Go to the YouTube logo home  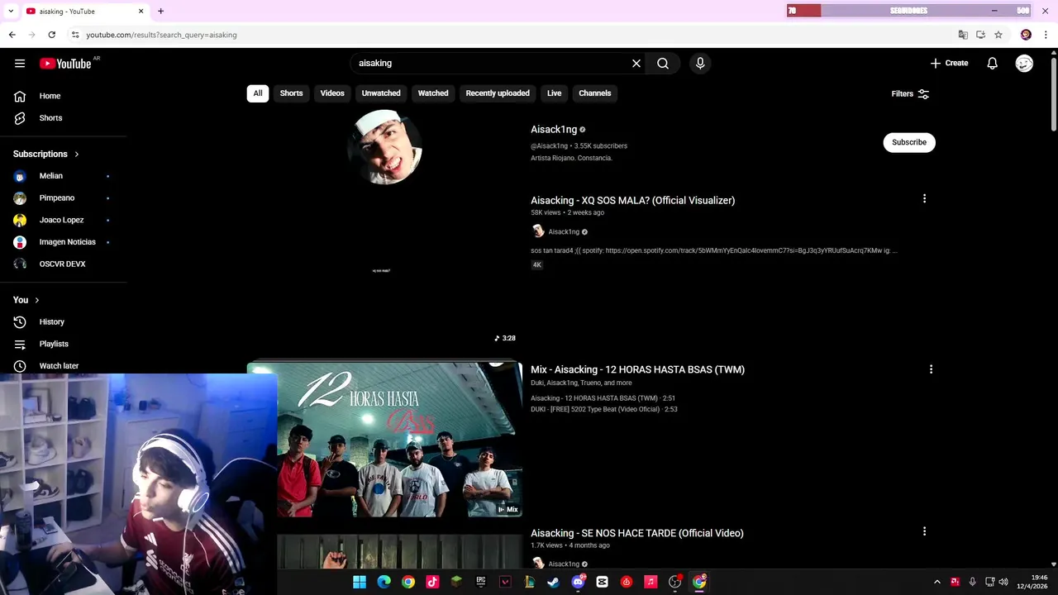click(65, 64)
